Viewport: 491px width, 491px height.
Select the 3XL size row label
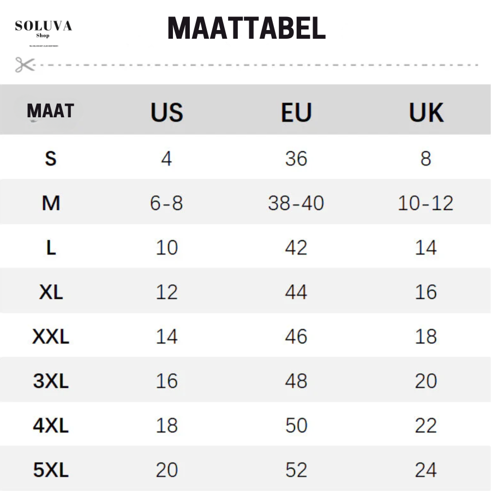tap(51, 381)
